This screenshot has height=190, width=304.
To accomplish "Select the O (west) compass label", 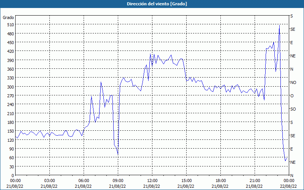I will [x=292, y=96].
